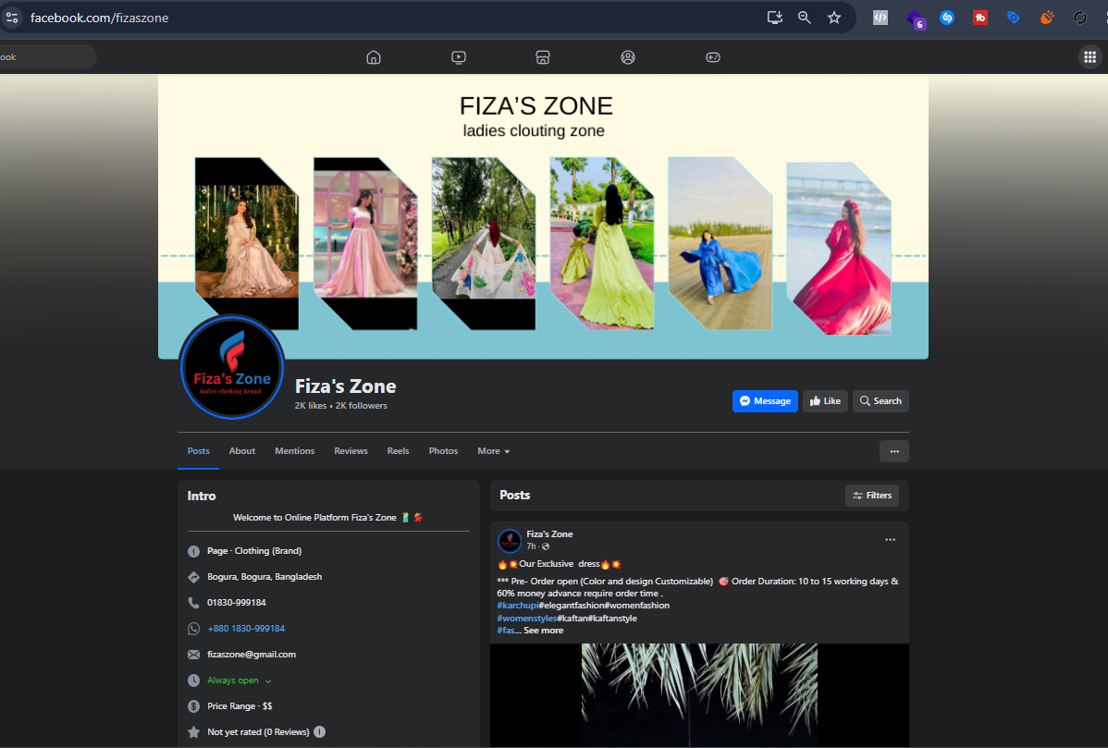Expand the Always open hours dropdown
This screenshot has width=1108, height=748.
point(268,681)
